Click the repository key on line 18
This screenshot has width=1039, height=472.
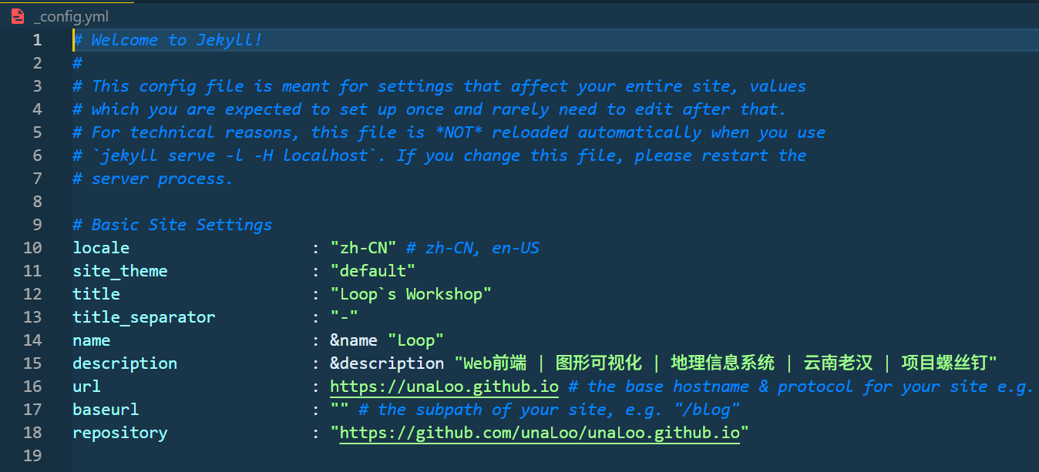tap(120, 432)
